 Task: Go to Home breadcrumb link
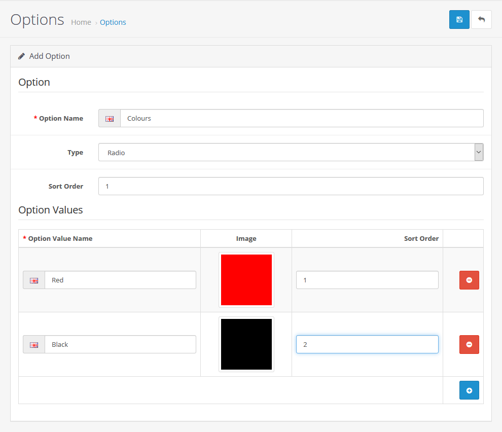click(x=81, y=22)
